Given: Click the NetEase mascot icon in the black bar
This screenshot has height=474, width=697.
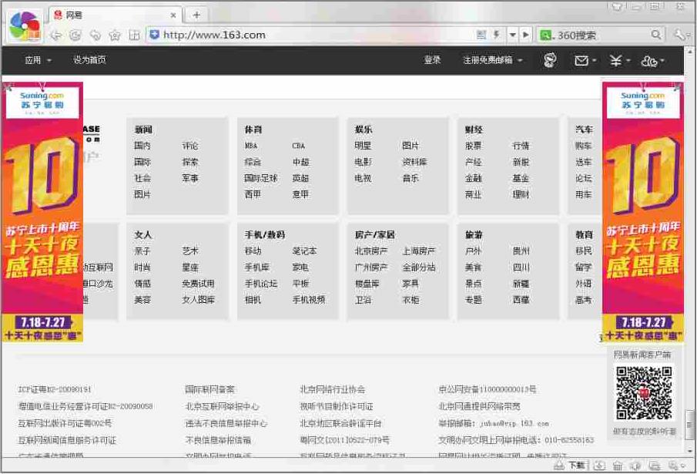Looking at the screenshot, I should click(550, 60).
